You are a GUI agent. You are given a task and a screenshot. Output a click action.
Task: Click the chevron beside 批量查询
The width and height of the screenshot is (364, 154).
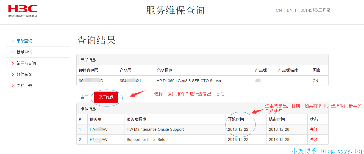(13, 52)
